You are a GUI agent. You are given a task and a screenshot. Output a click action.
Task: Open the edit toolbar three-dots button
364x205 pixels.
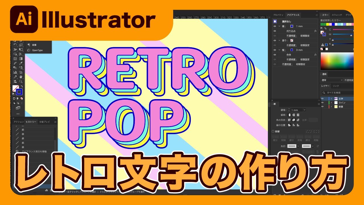pyautogui.click(x=18, y=114)
